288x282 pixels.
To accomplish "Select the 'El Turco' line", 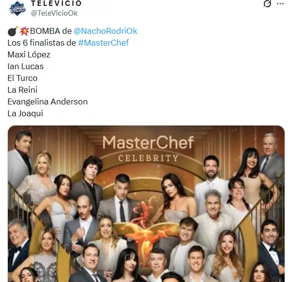I will [23, 78].
